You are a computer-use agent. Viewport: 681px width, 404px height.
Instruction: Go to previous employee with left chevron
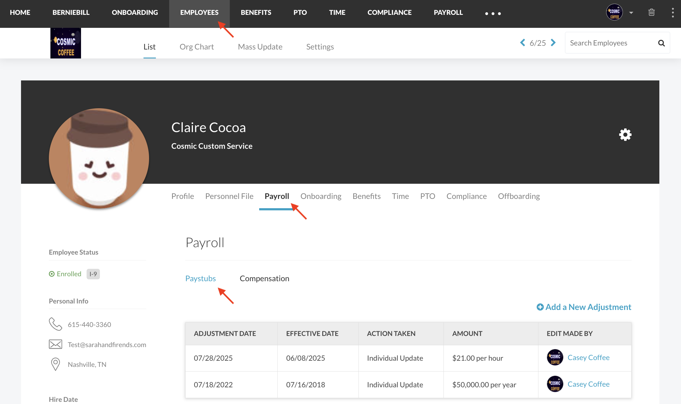point(523,43)
